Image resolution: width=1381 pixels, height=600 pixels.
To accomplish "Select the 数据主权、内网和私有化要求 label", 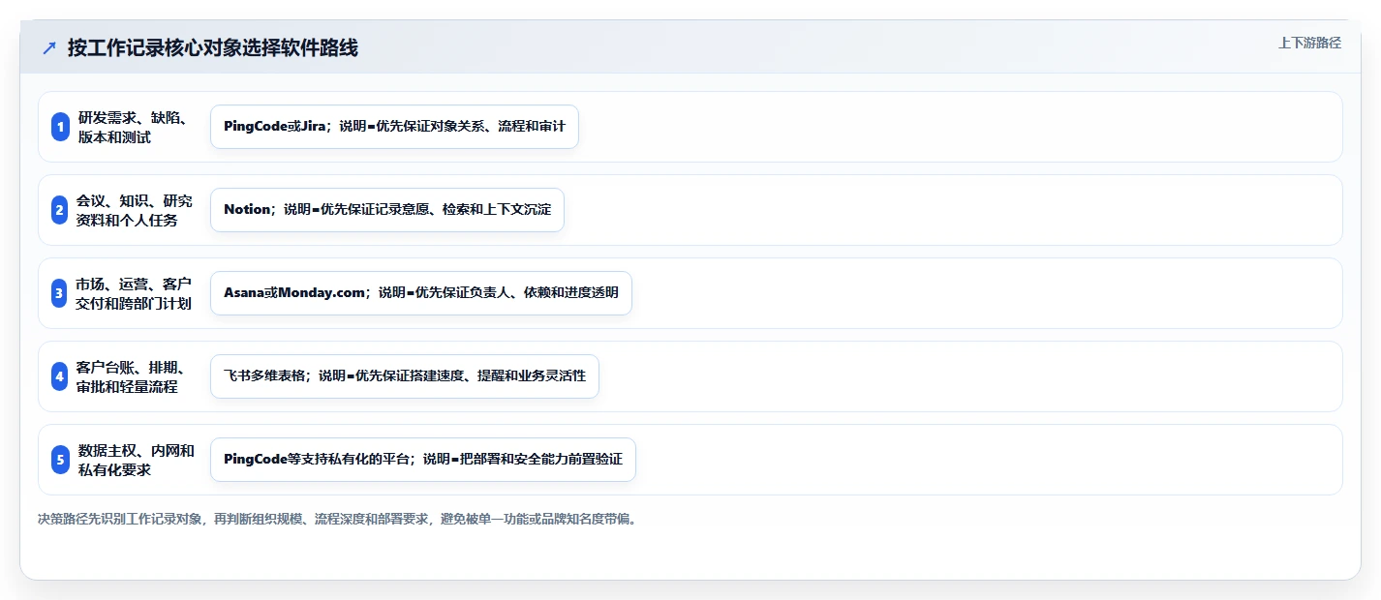I will pos(137,460).
